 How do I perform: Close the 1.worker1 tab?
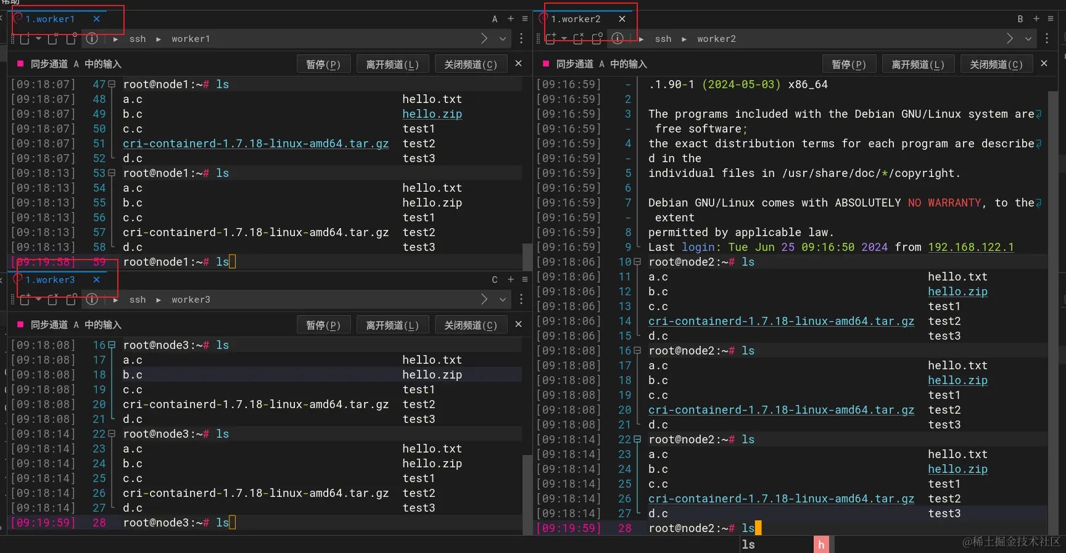(97, 19)
